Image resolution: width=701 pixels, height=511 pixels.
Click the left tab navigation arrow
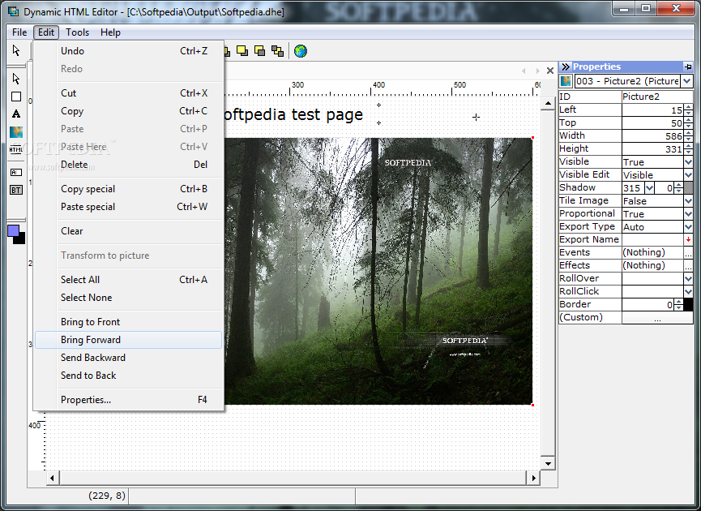(524, 71)
